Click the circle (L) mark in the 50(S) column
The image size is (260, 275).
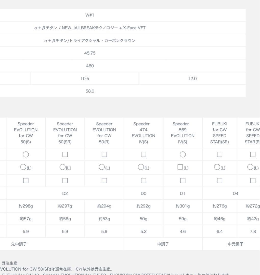26,167
